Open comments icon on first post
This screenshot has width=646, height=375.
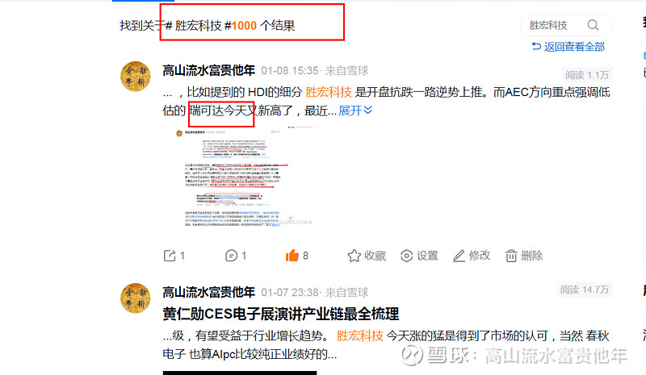point(231,256)
